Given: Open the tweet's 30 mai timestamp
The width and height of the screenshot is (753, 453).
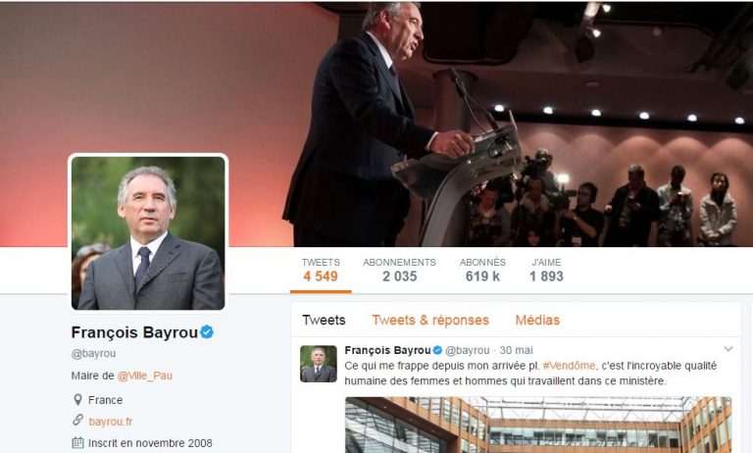Looking at the screenshot, I should coord(517,350).
